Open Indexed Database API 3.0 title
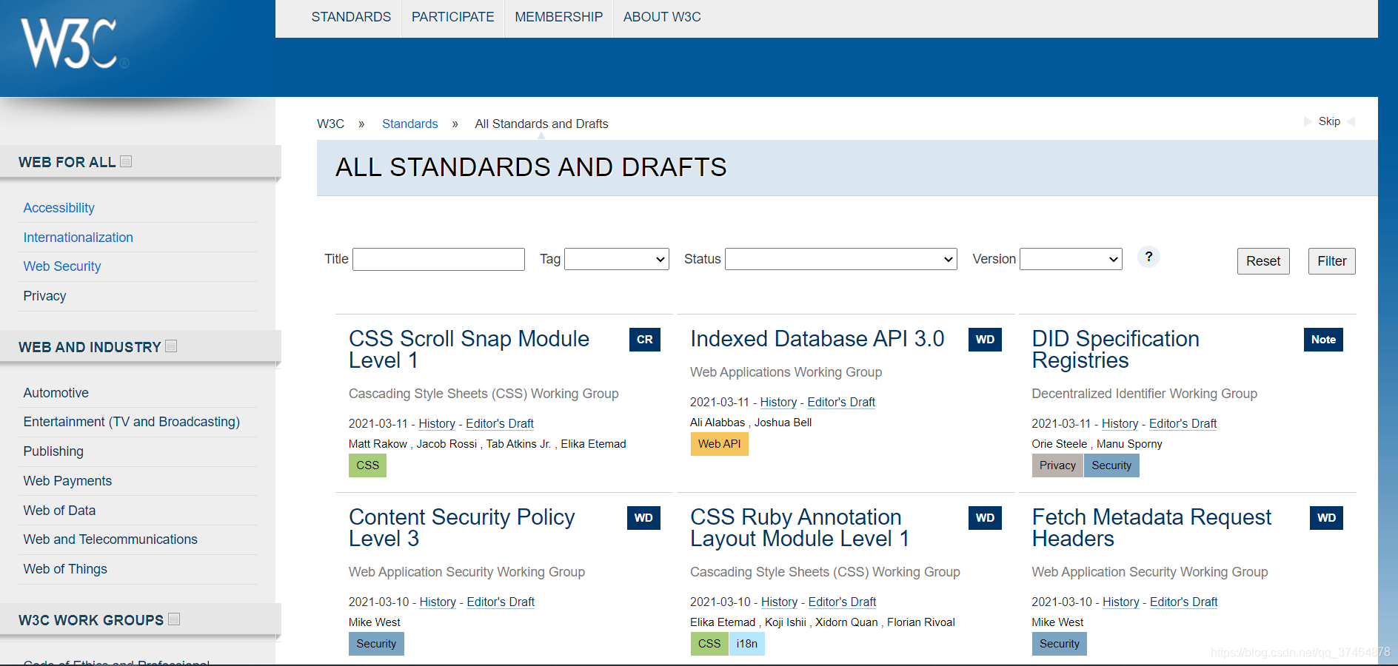 pyautogui.click(x=817, y=339)
